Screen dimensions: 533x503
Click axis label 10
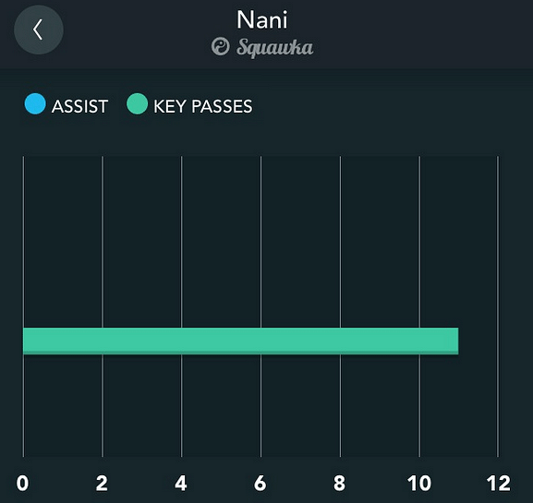tap(419, 483)
